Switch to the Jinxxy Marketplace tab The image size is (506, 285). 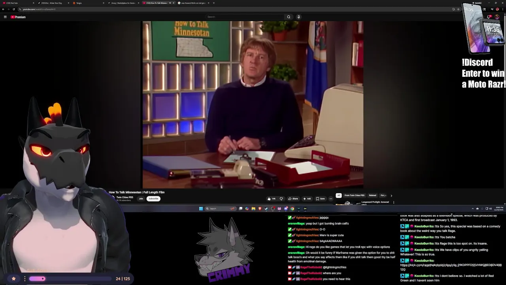click(123, 3)
